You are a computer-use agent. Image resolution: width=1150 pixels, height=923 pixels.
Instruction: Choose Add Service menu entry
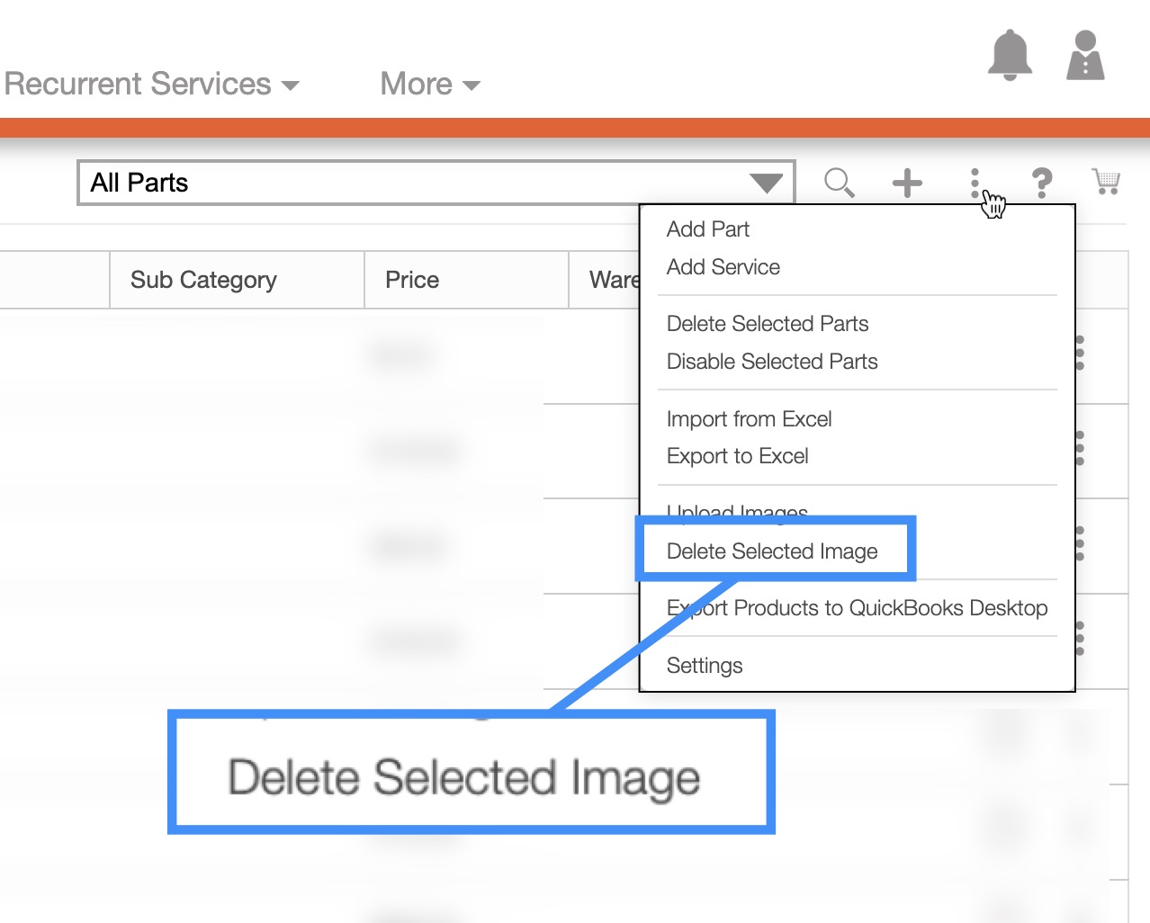coord(723,267)
